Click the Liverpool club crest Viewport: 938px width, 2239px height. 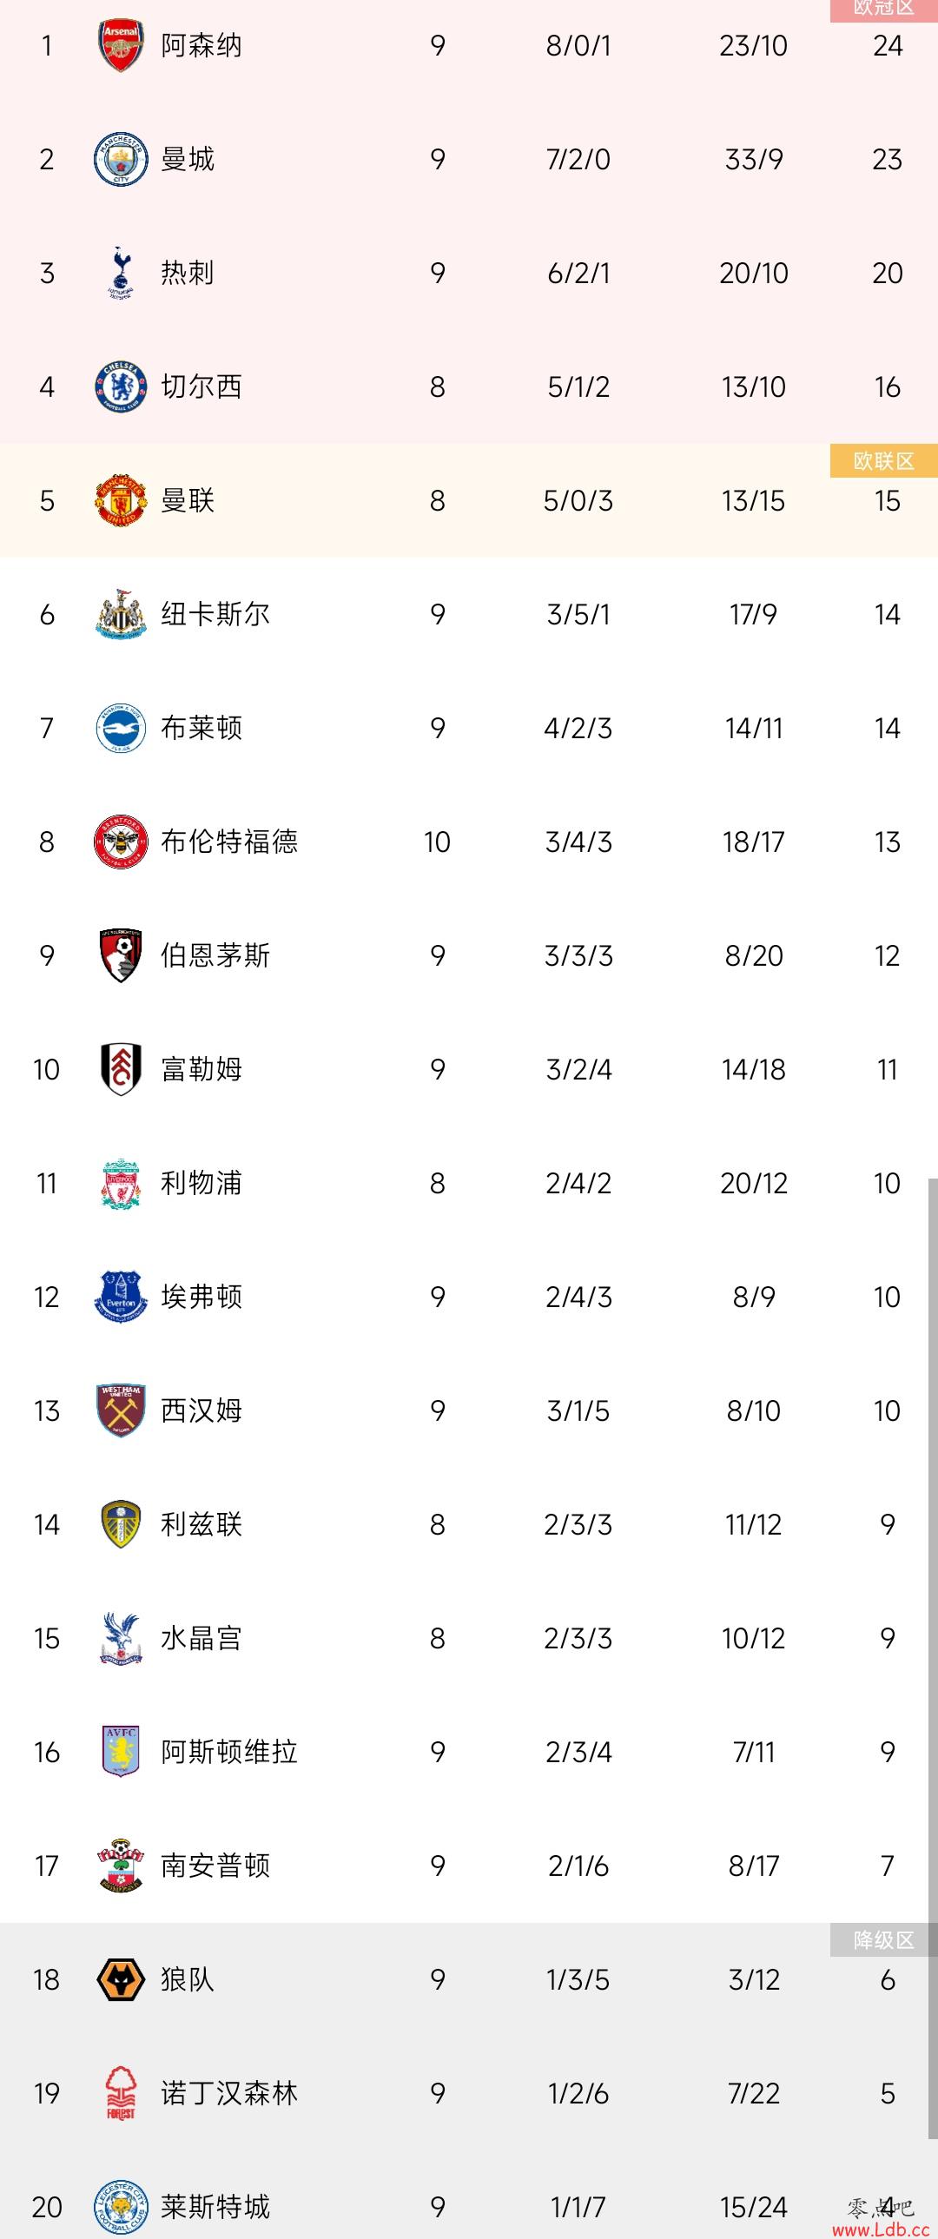[x=120, y=1183]
